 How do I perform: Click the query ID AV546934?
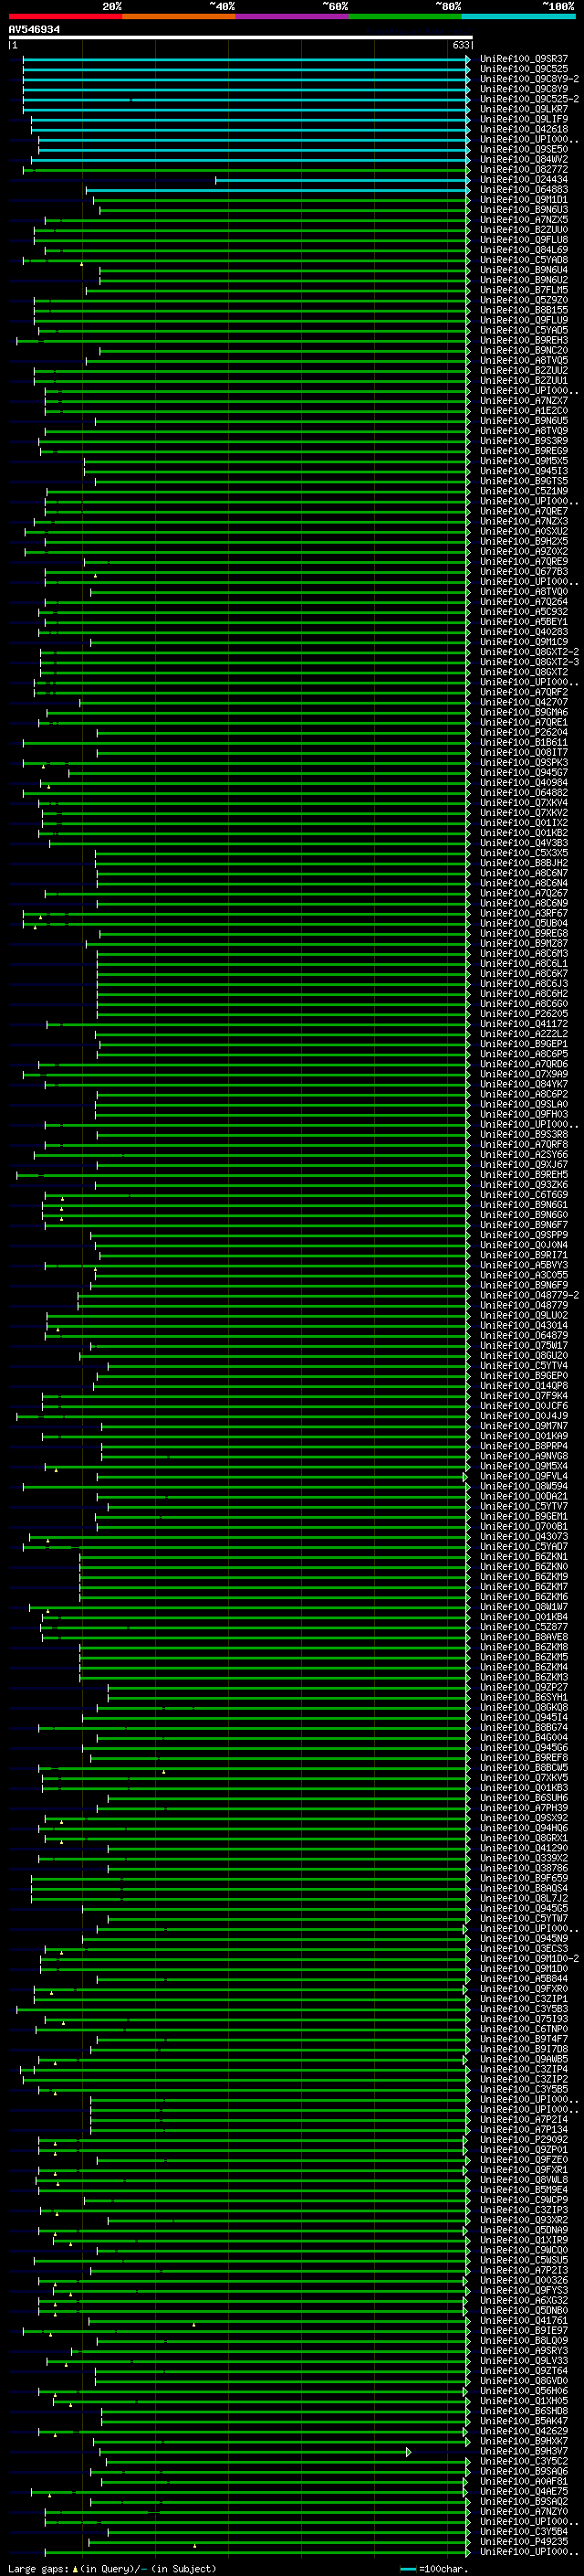click(34, 30)
